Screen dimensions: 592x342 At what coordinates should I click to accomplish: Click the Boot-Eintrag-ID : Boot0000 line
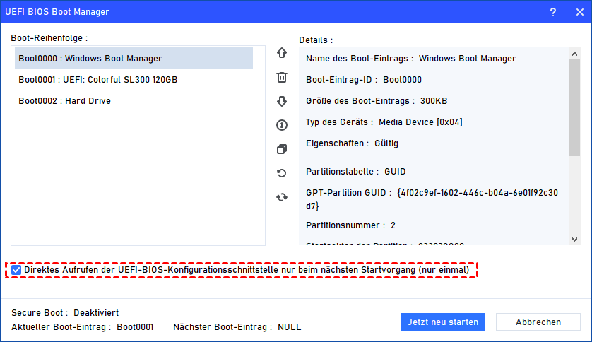[x=364, y=80]
